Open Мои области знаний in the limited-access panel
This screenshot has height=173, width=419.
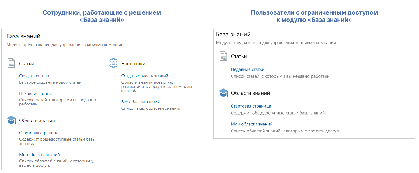point(252,124)
